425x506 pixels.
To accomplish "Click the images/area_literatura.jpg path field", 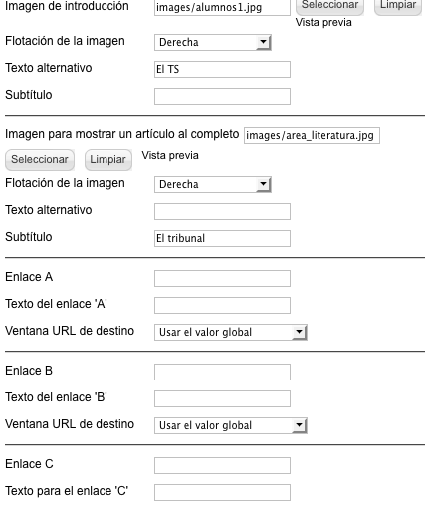I will 312,135.
